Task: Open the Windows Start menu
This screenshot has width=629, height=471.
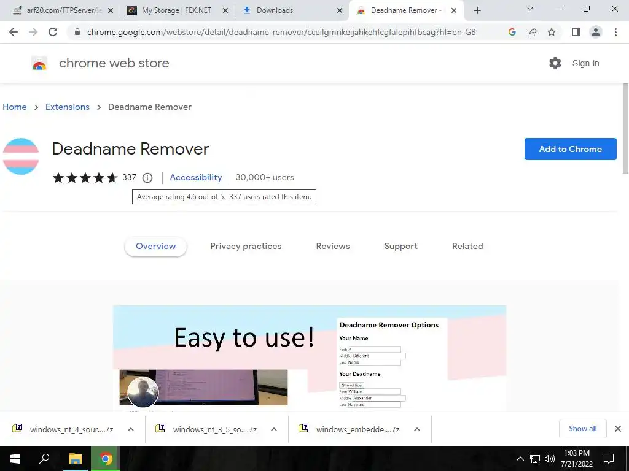Action: click(15, 459)
